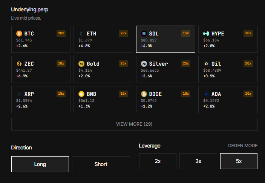The image size is (265, 183).
Task: Click the Leverage heading
Action: [150, 146]
